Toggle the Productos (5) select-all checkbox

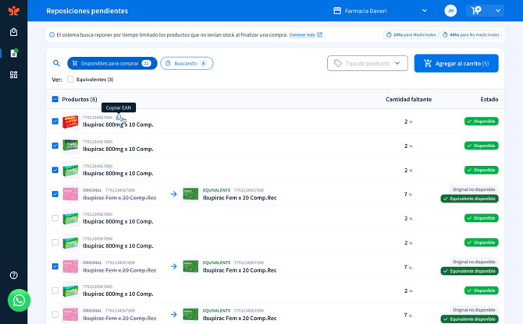[55, 99]
